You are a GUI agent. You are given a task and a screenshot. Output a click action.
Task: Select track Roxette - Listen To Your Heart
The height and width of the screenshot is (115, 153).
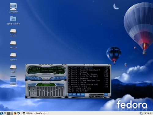tap(88, 76)
